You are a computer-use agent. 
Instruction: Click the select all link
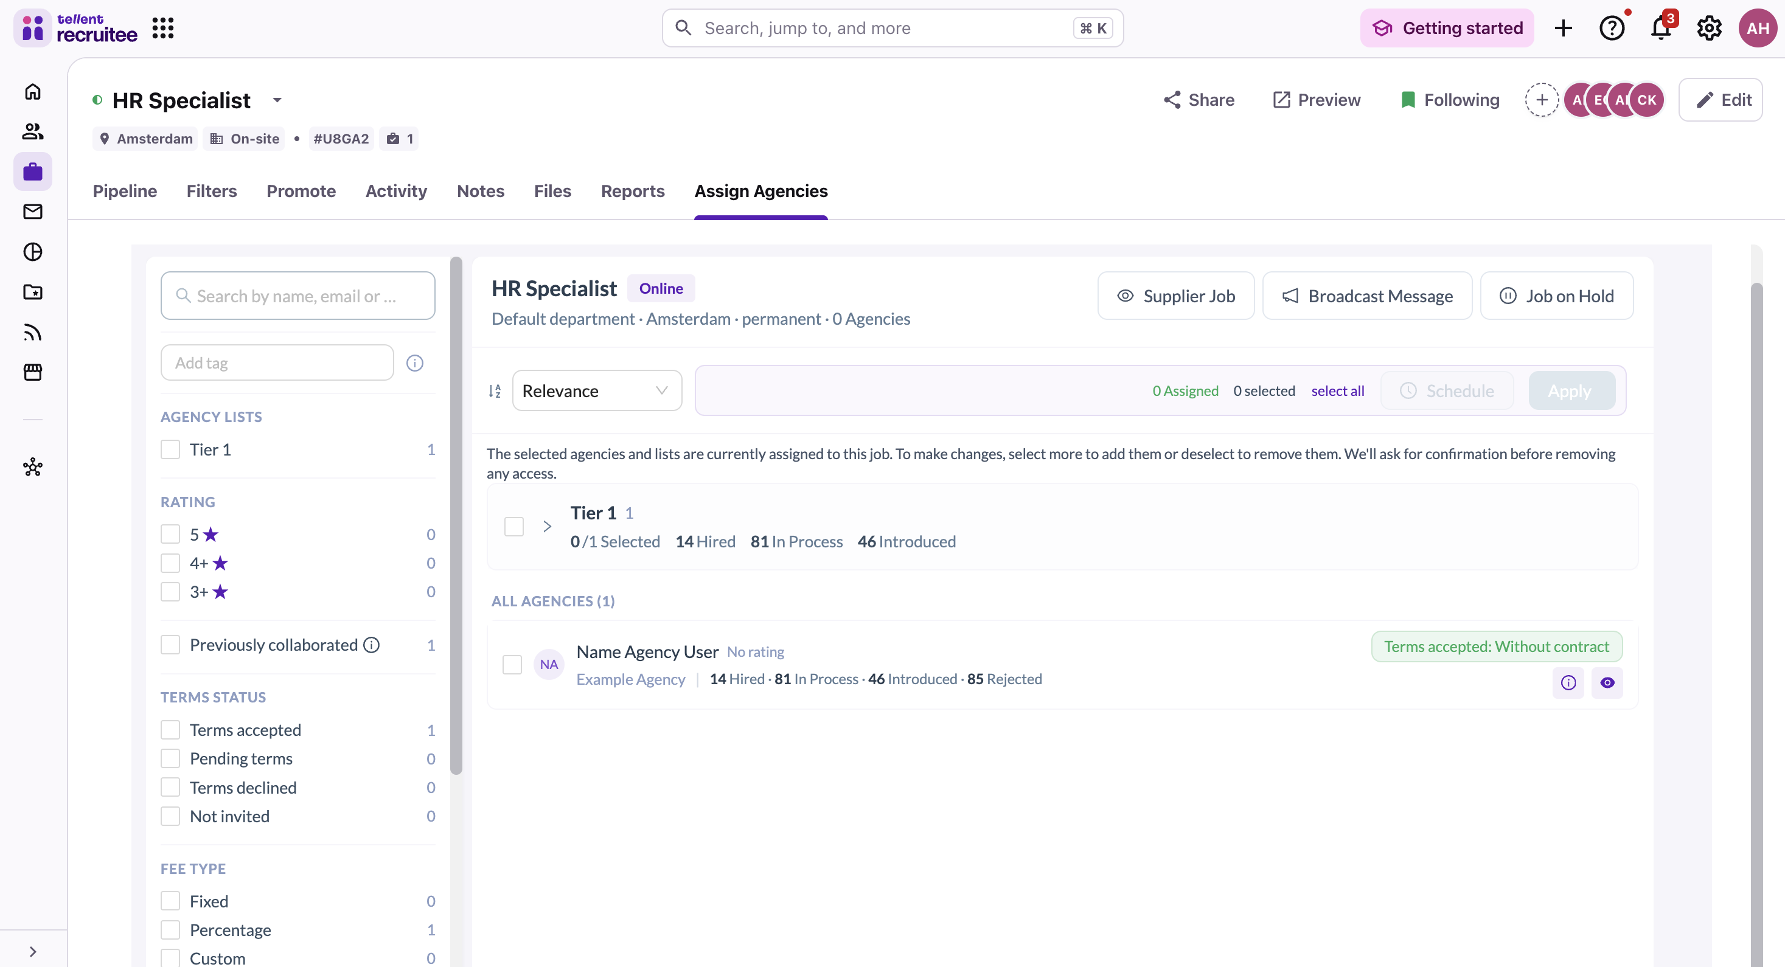pos(1337,390)
